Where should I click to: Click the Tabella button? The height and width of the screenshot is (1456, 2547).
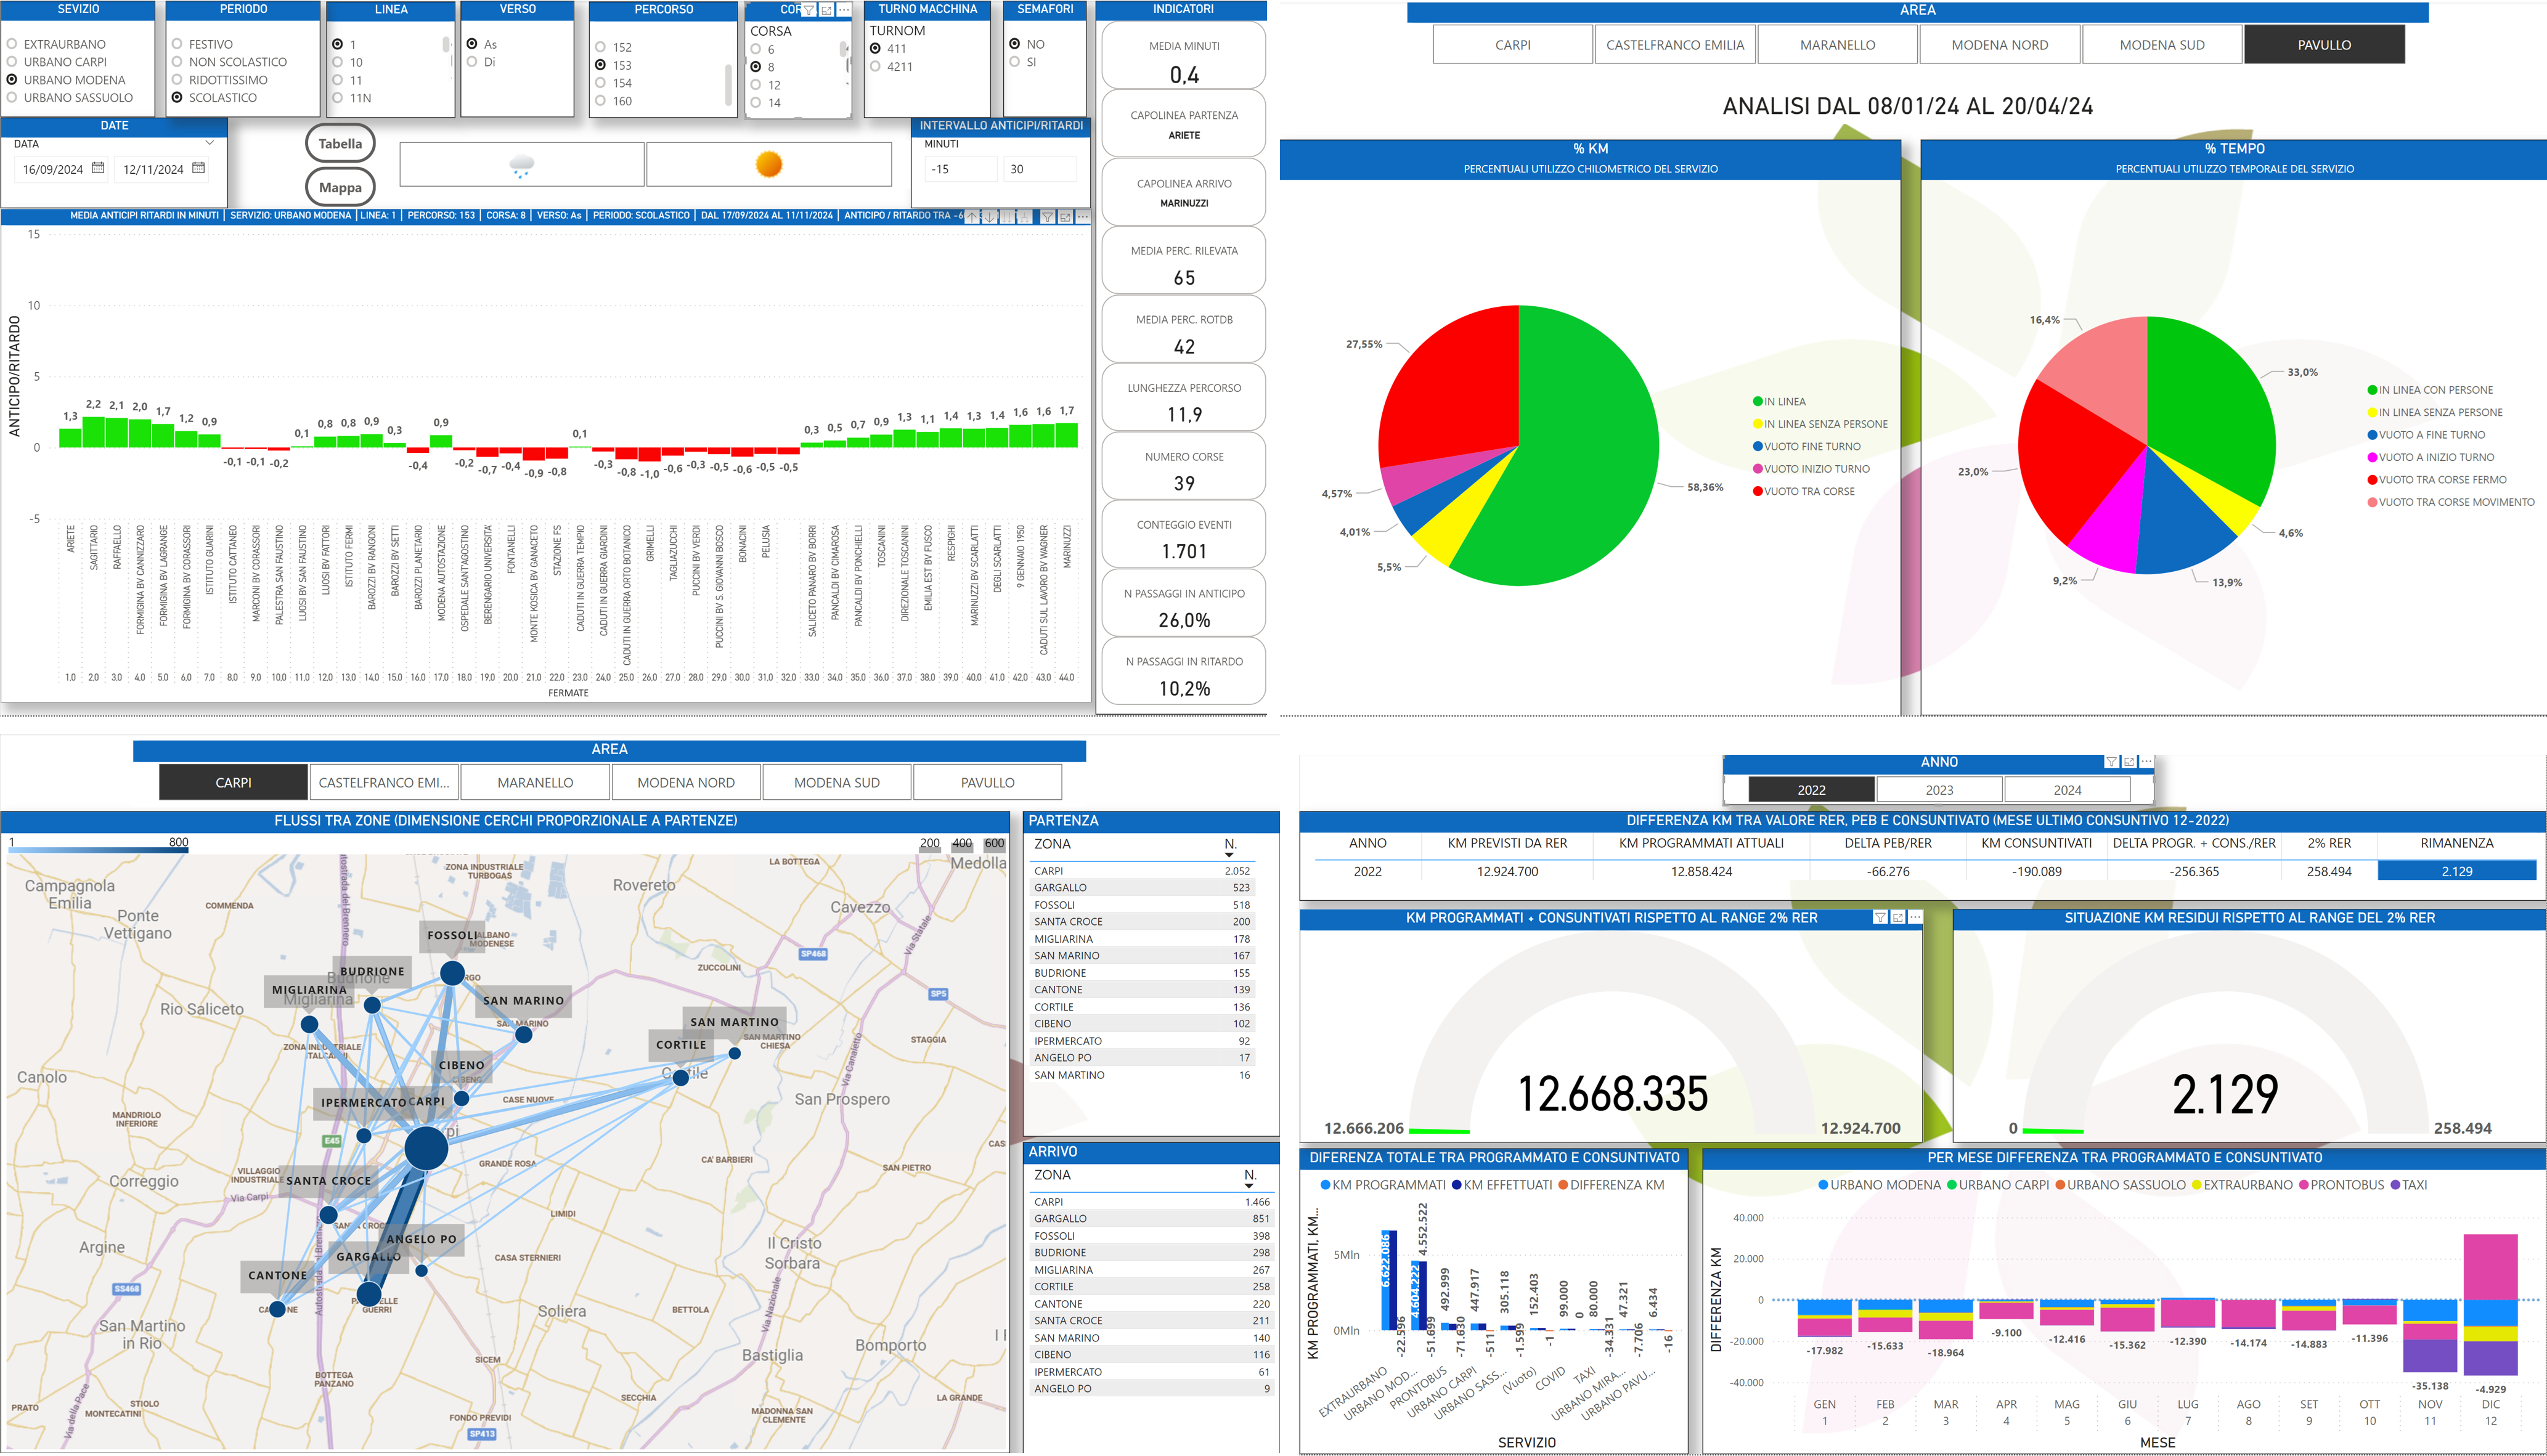coord(340,144)
